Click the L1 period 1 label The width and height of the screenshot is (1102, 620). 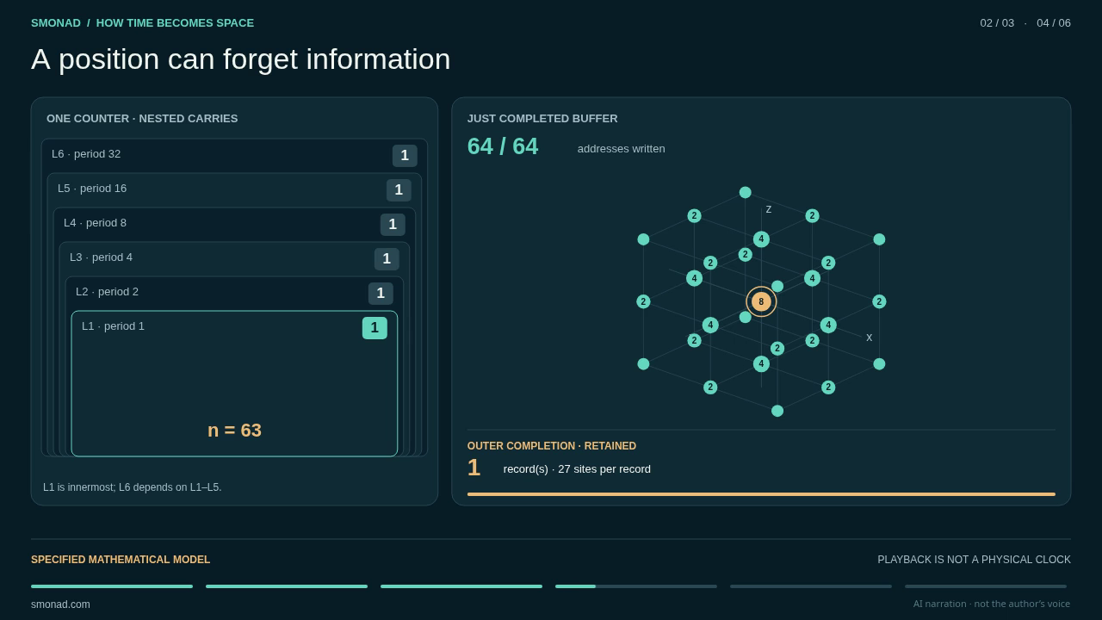tap(113, 326)
